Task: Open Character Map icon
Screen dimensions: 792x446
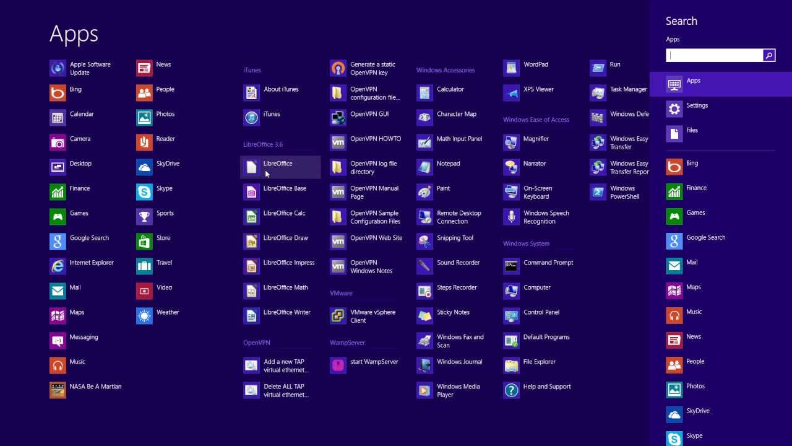Action: click(x=424, y=118)
